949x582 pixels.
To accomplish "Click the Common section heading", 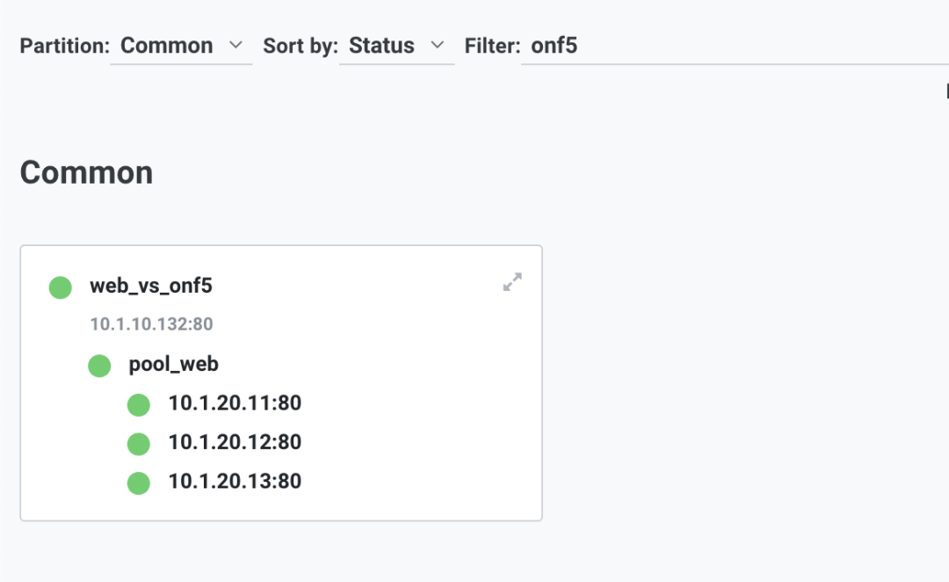I will click(86, 172).
